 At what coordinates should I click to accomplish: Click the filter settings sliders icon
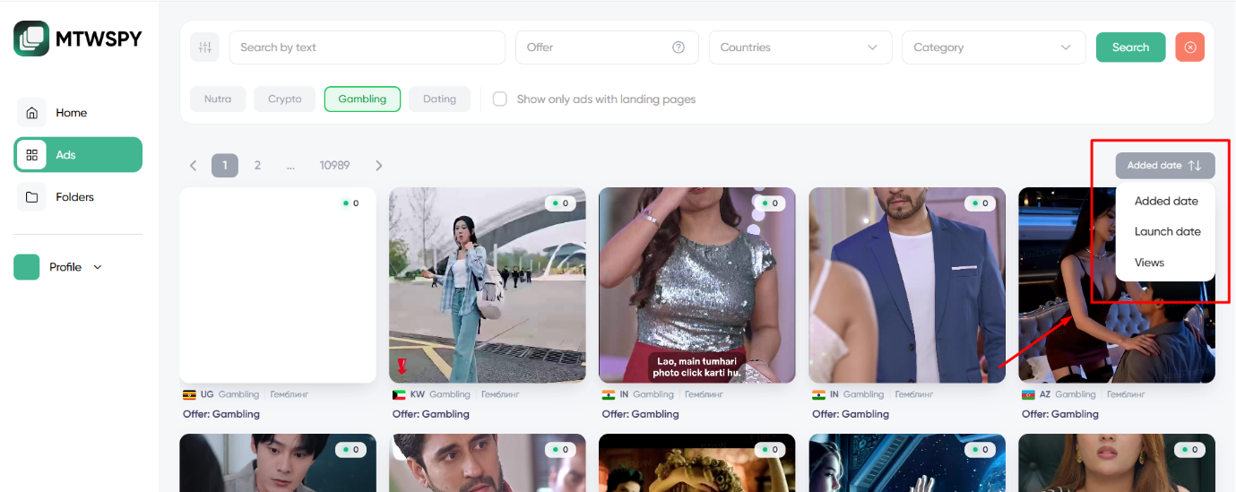[204, 47]
